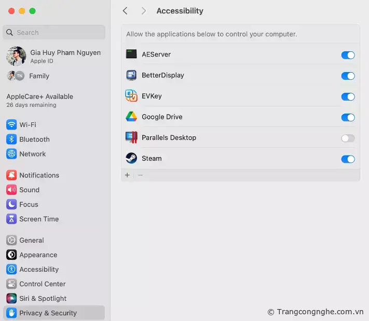Open Network settings via globe icon

[11, 154]
